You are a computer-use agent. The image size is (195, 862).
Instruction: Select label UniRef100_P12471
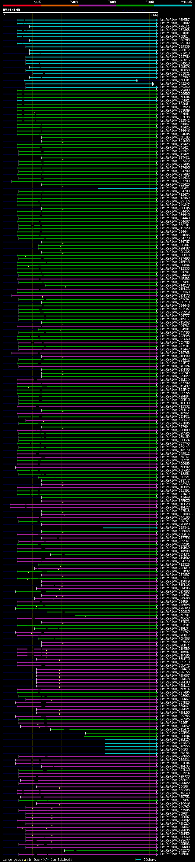click(x=175, y=730)
